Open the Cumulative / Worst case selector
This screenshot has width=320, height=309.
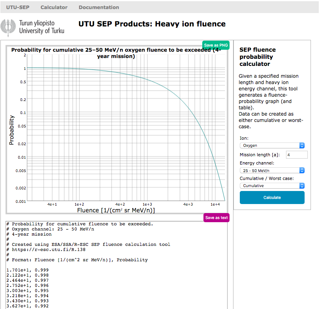tap(272, 185)
